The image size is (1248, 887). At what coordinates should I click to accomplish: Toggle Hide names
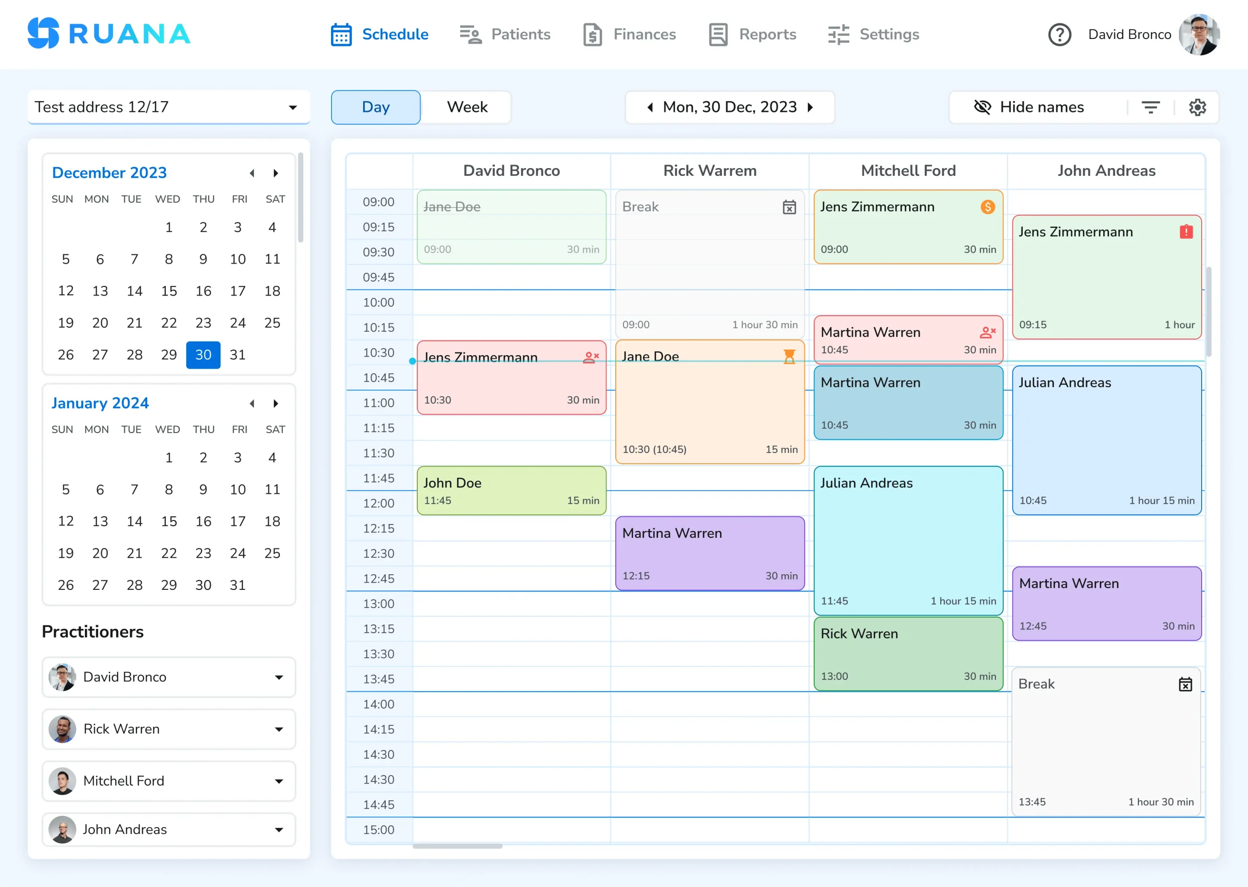click(x=1029, y=107)
